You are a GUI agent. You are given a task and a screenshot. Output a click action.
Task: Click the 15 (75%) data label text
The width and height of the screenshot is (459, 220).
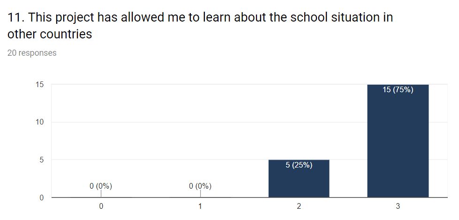point(398,90)
